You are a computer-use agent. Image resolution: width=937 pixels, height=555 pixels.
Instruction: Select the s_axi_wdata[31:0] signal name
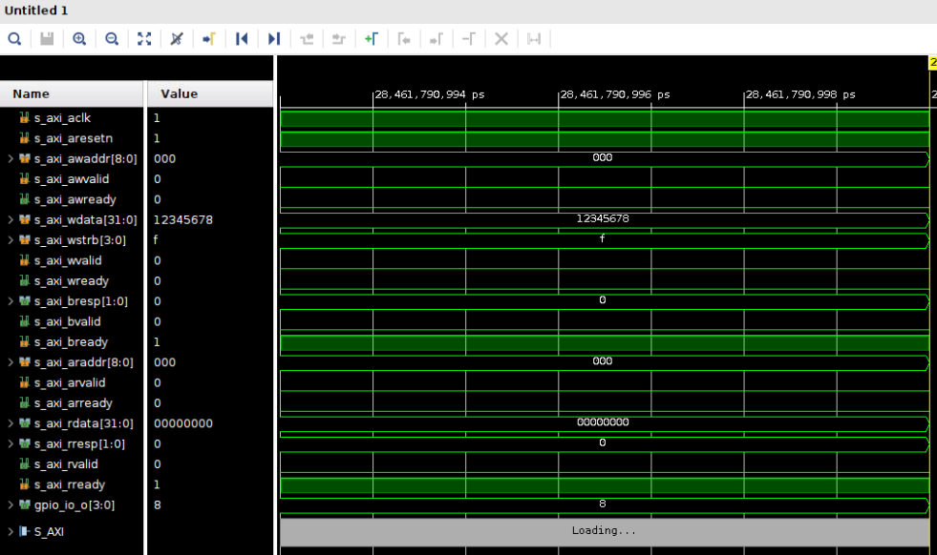point(85,219)
